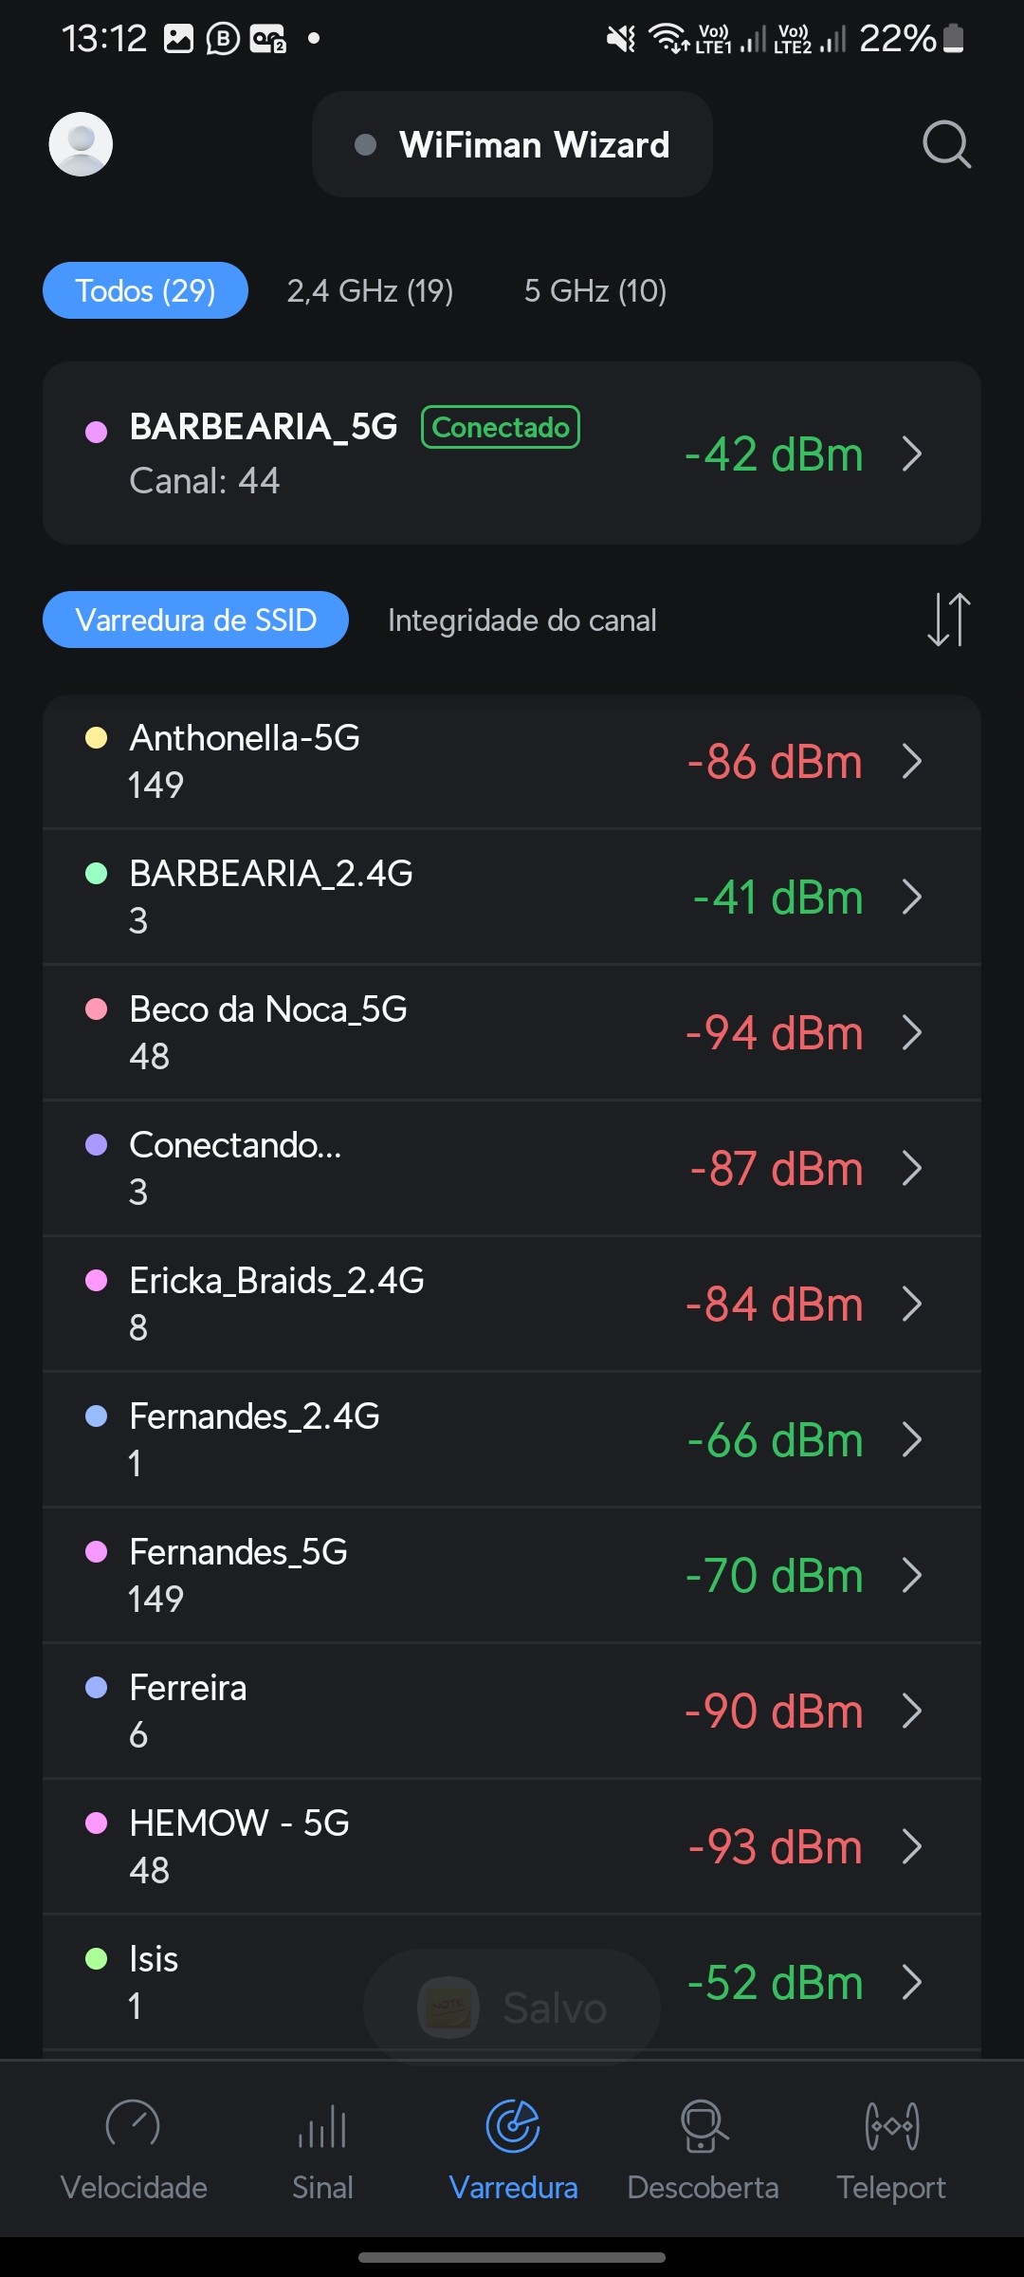Image resolution: width=1024 pixels, height=2277 pixels.
Task: Open the Descoberta discovery icon
Action: (703, 2125)
